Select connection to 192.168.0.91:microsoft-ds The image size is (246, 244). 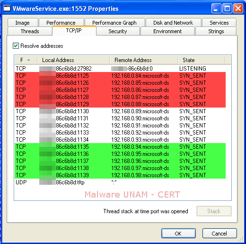click(x=120, y=126)
